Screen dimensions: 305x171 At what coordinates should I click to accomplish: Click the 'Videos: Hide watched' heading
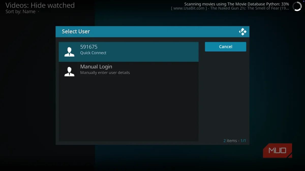pyautogui.click(x=40, y=5)
